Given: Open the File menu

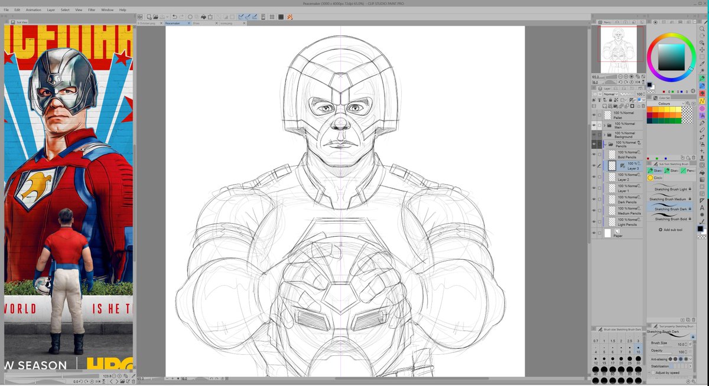Looking at the screenshot, I should 6,10.
